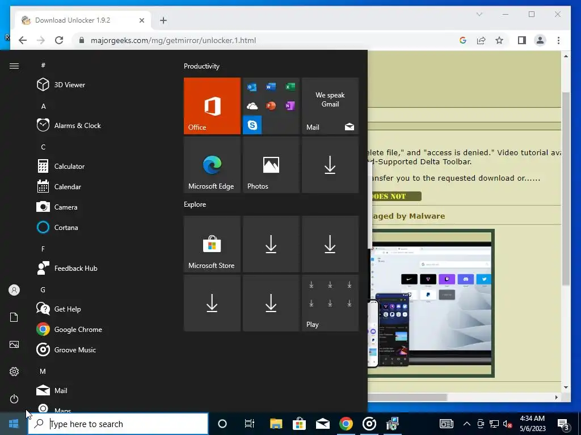Launch Get Help app
The image size is (581, 435).
click(58, 309)
